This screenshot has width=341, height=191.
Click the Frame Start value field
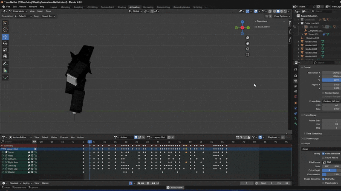point(332,121)
